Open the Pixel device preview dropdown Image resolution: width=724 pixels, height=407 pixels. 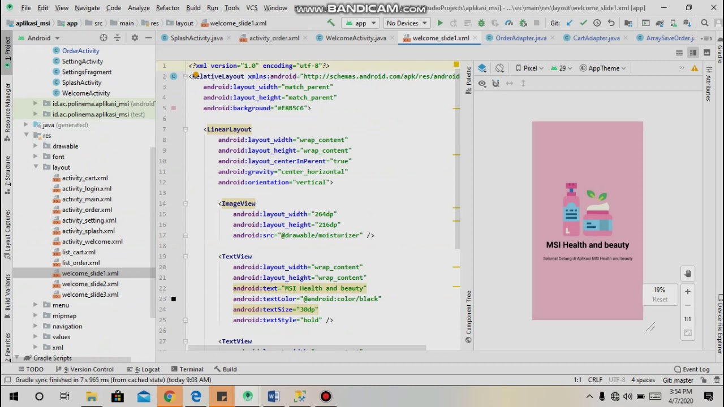[530, 68]
